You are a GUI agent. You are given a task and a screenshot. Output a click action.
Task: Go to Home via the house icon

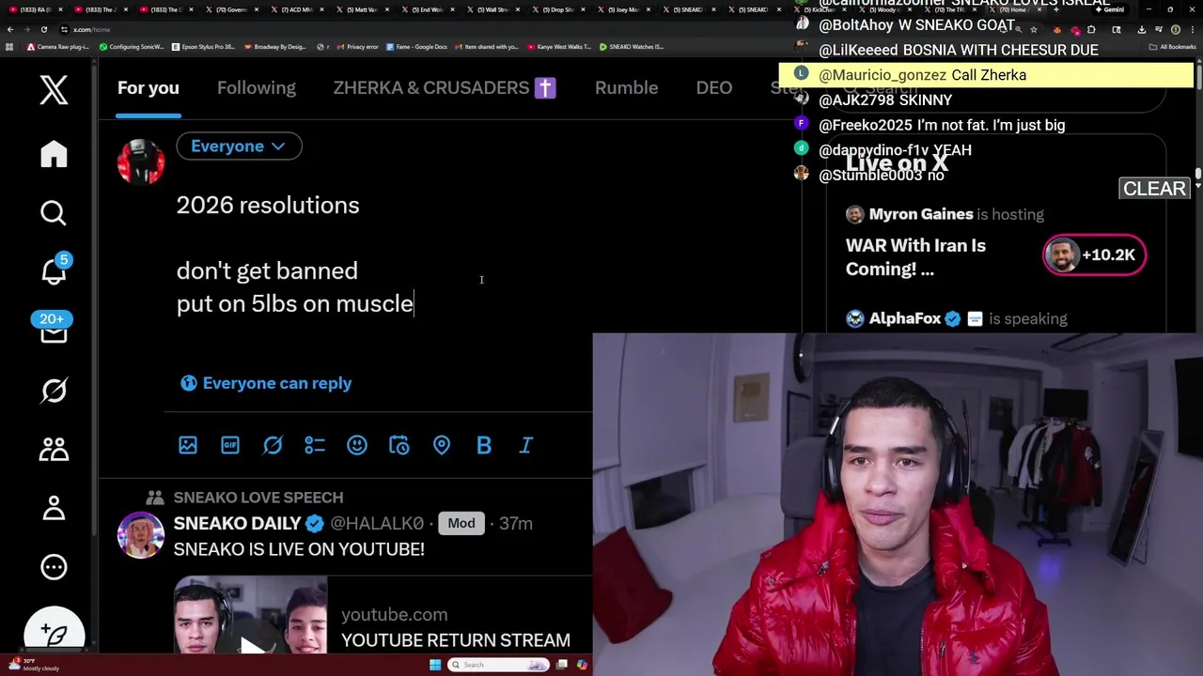coord(54,154)
